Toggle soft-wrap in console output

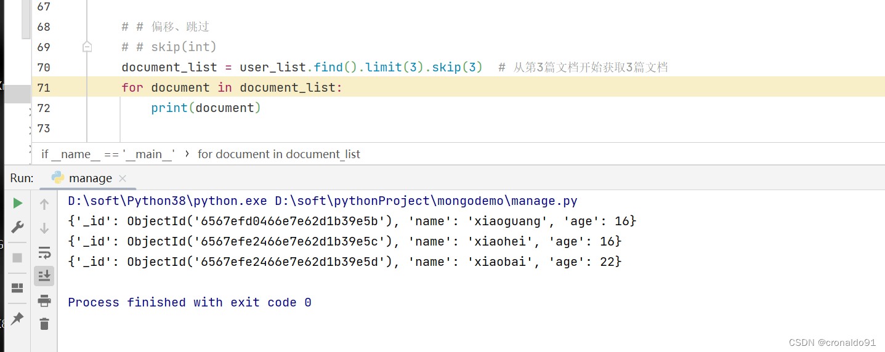(44, 252)
